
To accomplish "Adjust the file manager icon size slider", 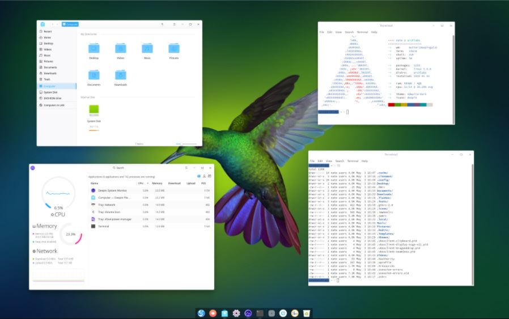I will pyautogui.click(x=186, y=144).
